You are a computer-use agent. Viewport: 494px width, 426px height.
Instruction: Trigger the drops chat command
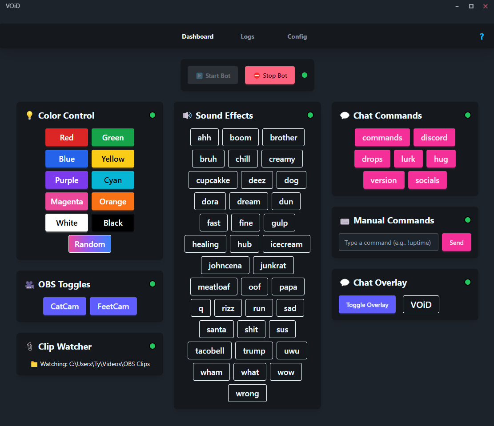pos(372,159)
